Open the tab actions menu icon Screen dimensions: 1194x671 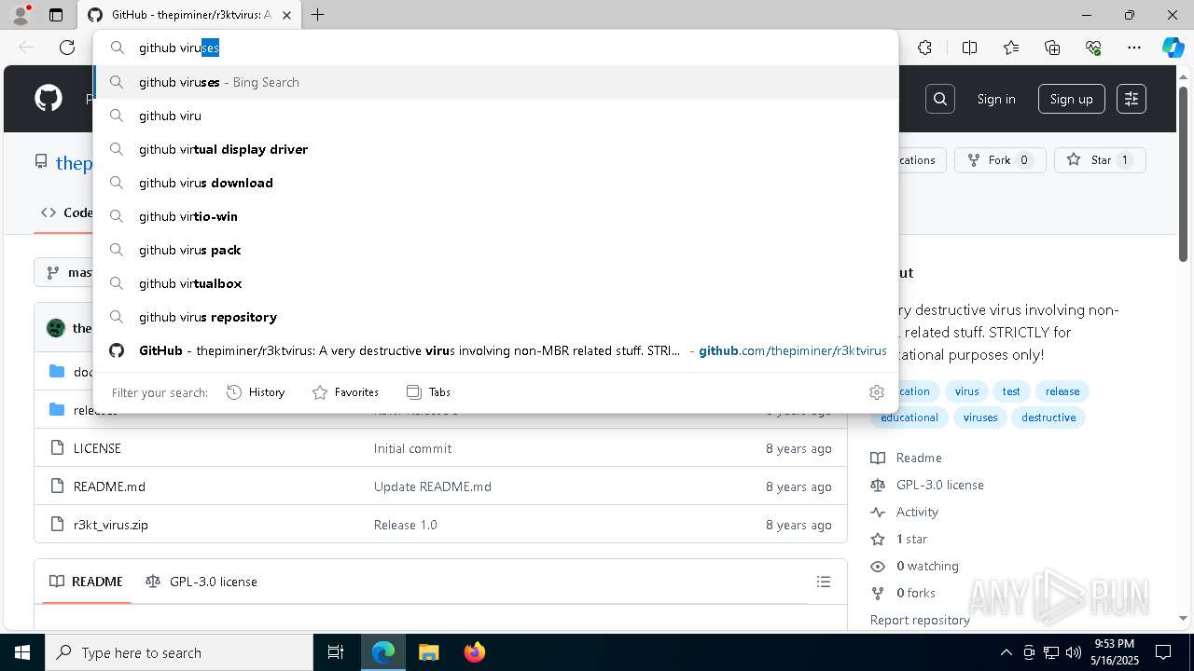[x=56, y=15]
